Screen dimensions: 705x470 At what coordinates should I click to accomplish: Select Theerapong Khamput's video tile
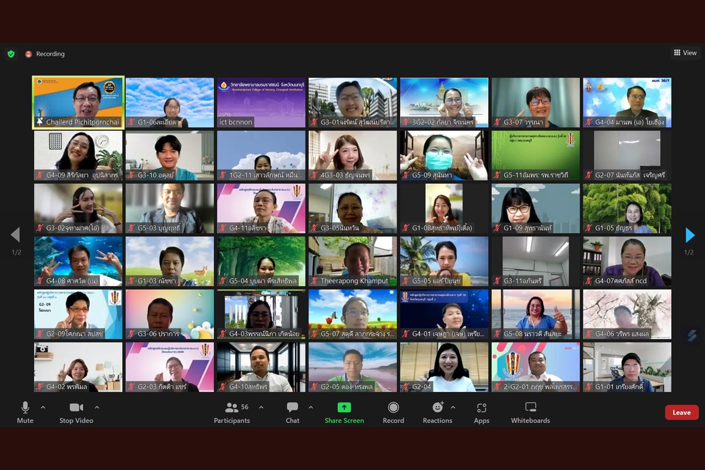click(352, 261)
